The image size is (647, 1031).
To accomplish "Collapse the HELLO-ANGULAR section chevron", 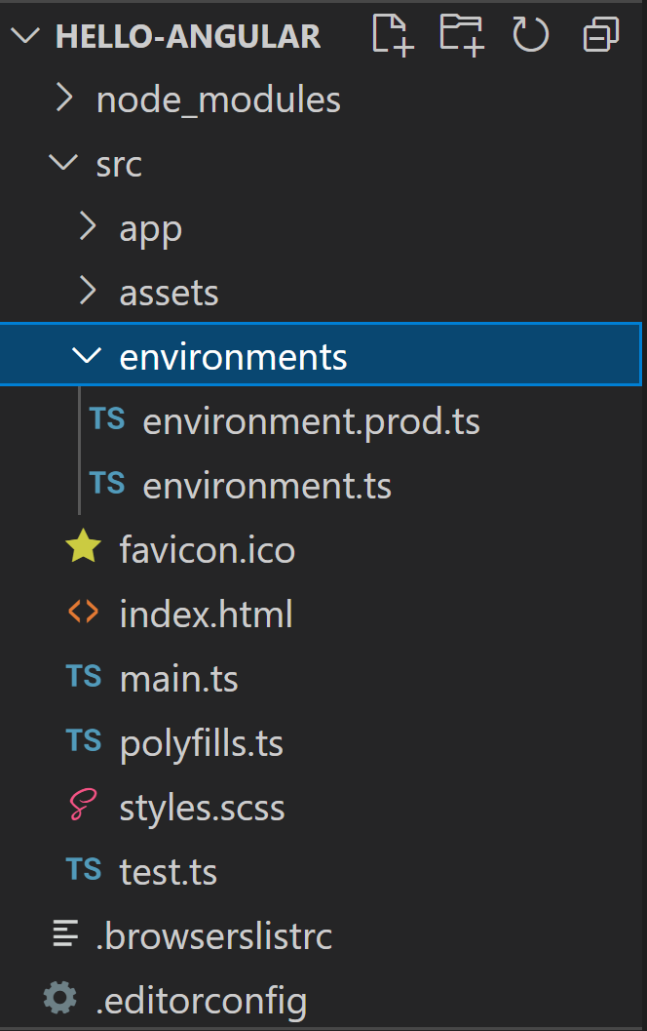I will [x=25, y=36].
